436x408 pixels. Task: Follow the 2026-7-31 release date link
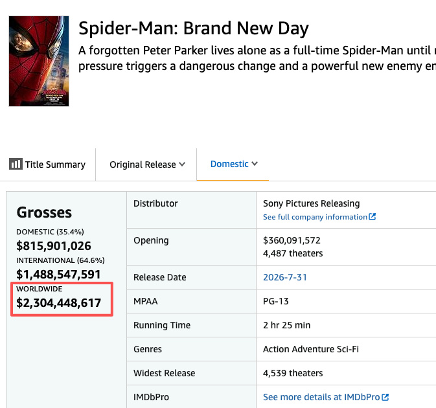(x=285, y=277)
